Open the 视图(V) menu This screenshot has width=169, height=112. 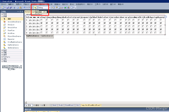click(x=19, y=4)
